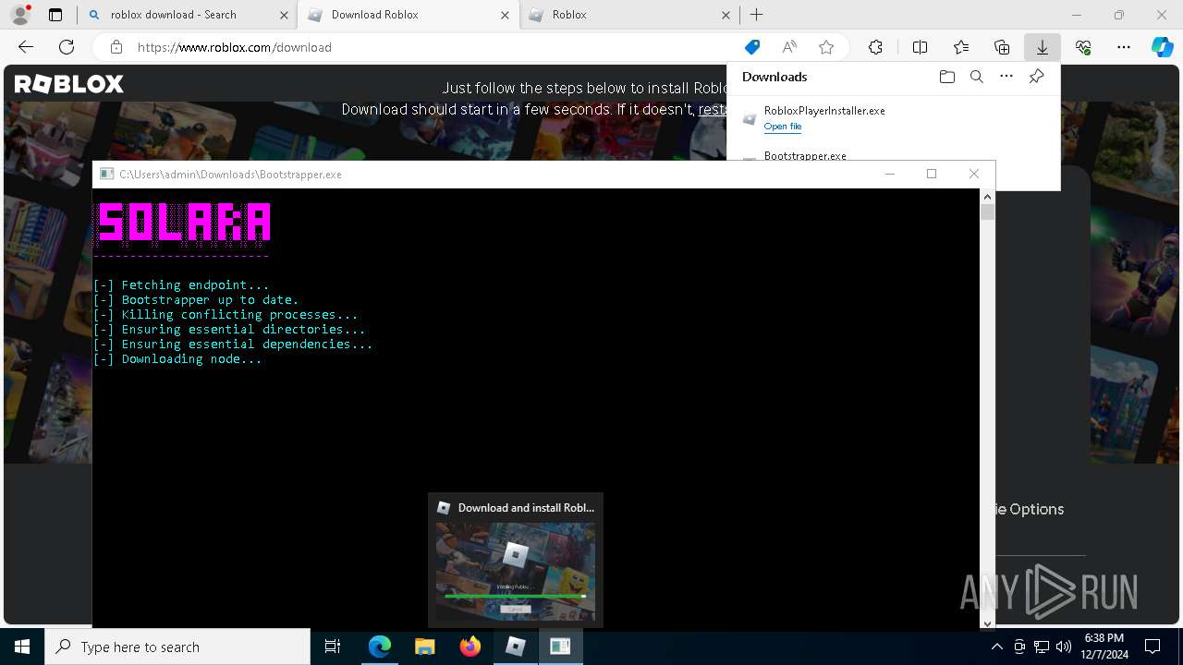1183x665 pixels.
Task: Select the 'Download and install Robl...' preview thumbnail
Action: point(516,561)
